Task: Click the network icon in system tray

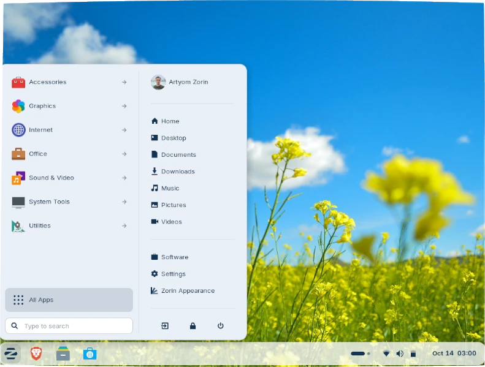Action: (x=386, y=354)
